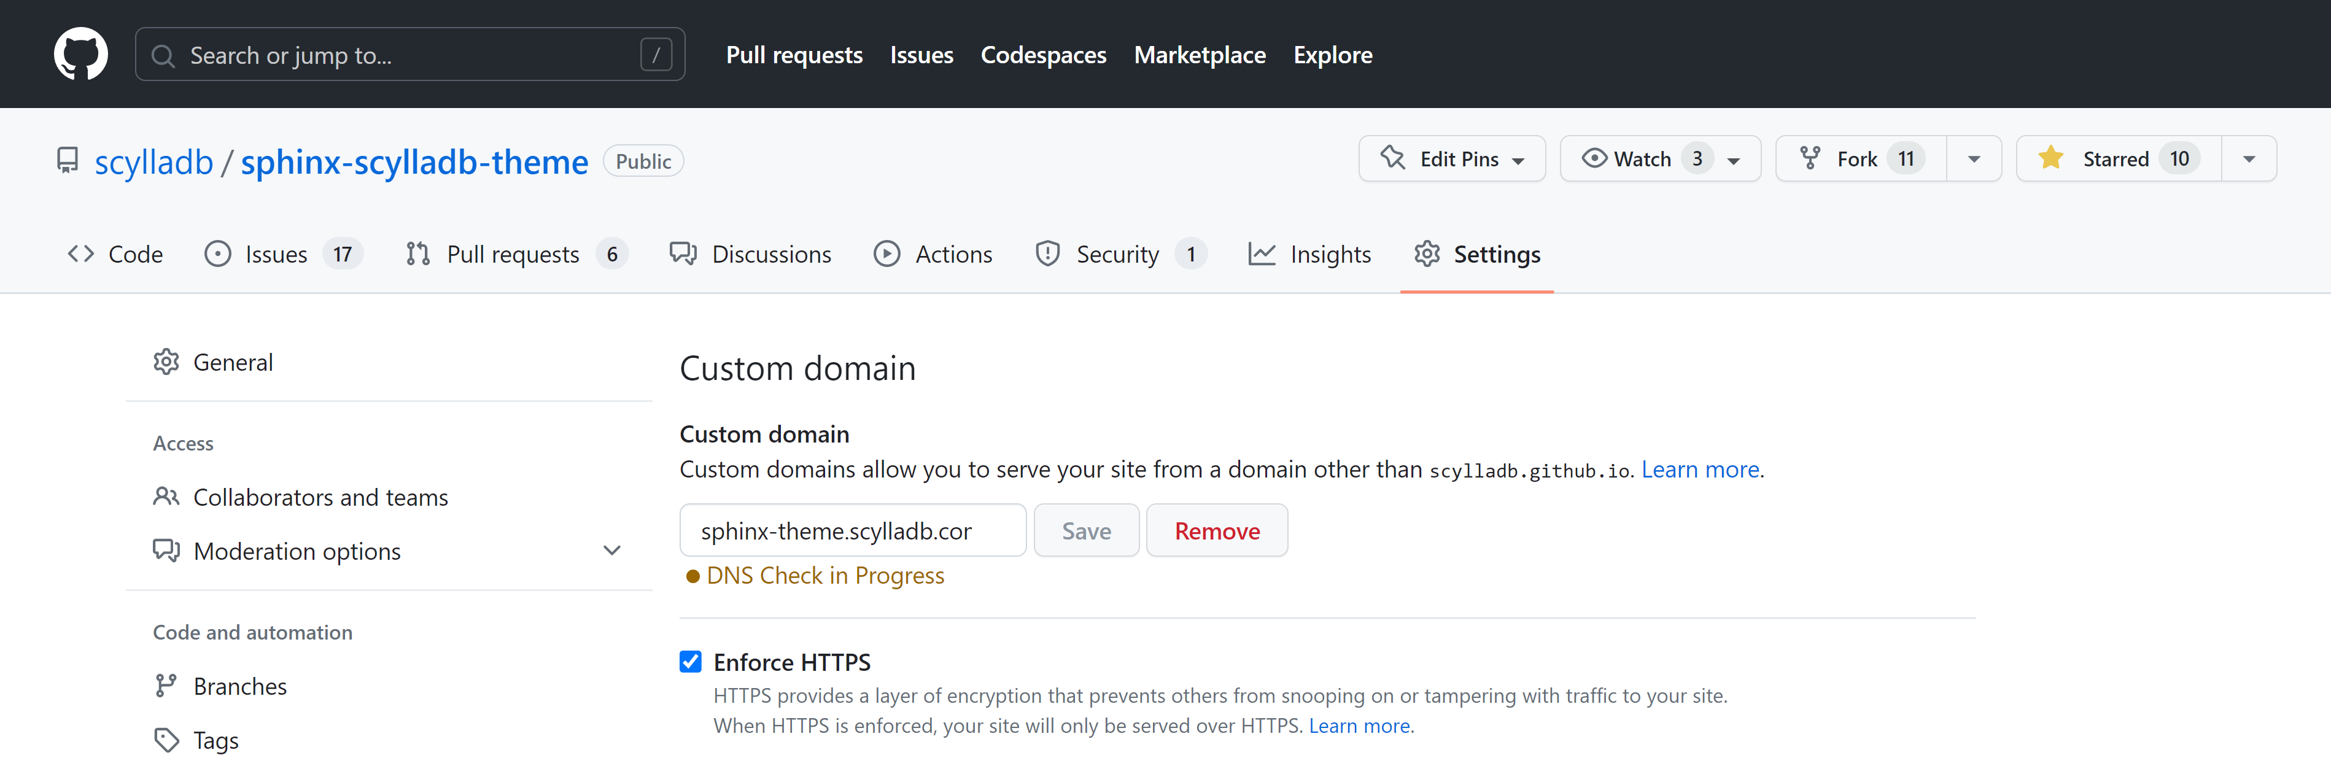Screen dimensions: 2331x766
Task: Open the GitHub home page via octocat logo
Action: (82, 53)
